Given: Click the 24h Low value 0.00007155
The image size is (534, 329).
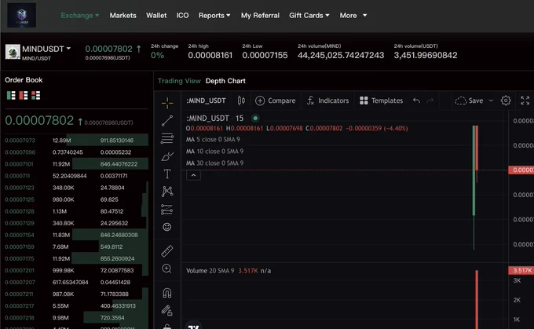Looking at the screenshot, I should [265, 55].
